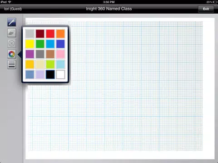Select the Pen drawing tool

click(x=12, y=22)
